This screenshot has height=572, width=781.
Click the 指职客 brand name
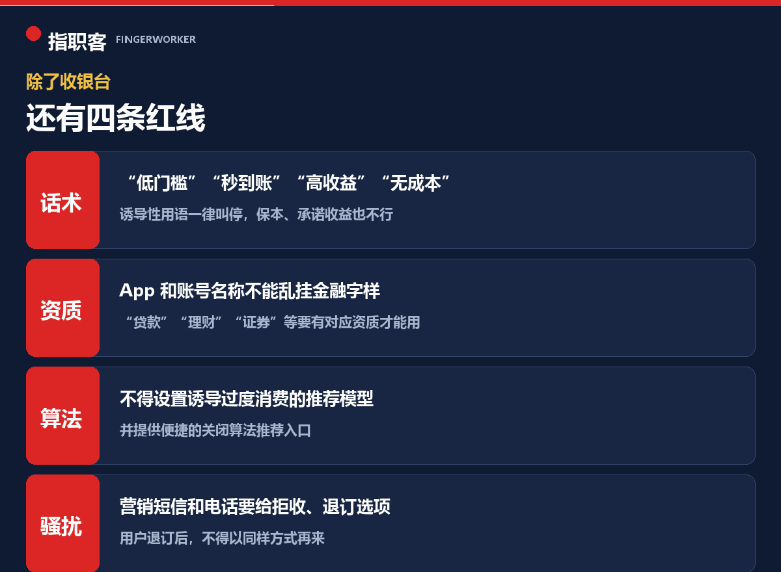77,42
